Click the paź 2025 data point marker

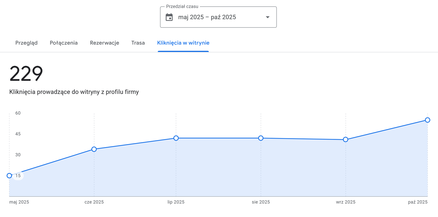[427, 120]
